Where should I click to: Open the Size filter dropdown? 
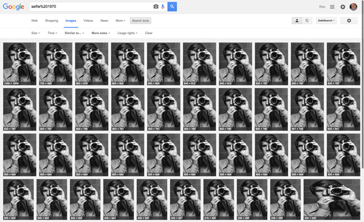point(35,33)
